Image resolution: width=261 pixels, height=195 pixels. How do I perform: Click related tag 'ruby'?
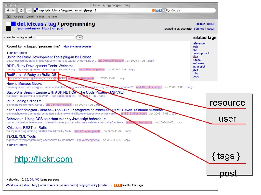(195, 73)
